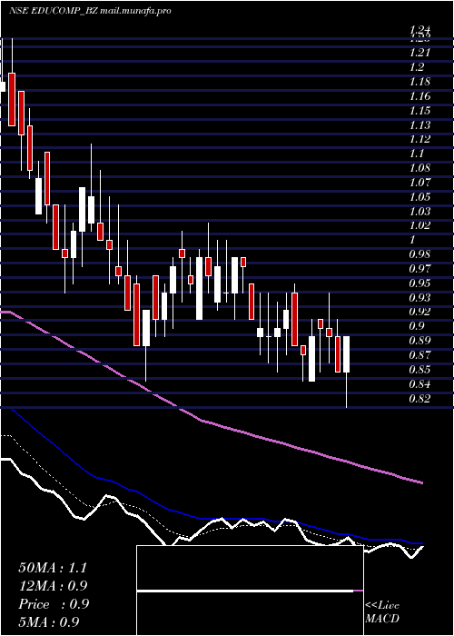Screen dimensions: 454x636
Task: Click the 1.2 price axis label
Action: tap(417, 67)
